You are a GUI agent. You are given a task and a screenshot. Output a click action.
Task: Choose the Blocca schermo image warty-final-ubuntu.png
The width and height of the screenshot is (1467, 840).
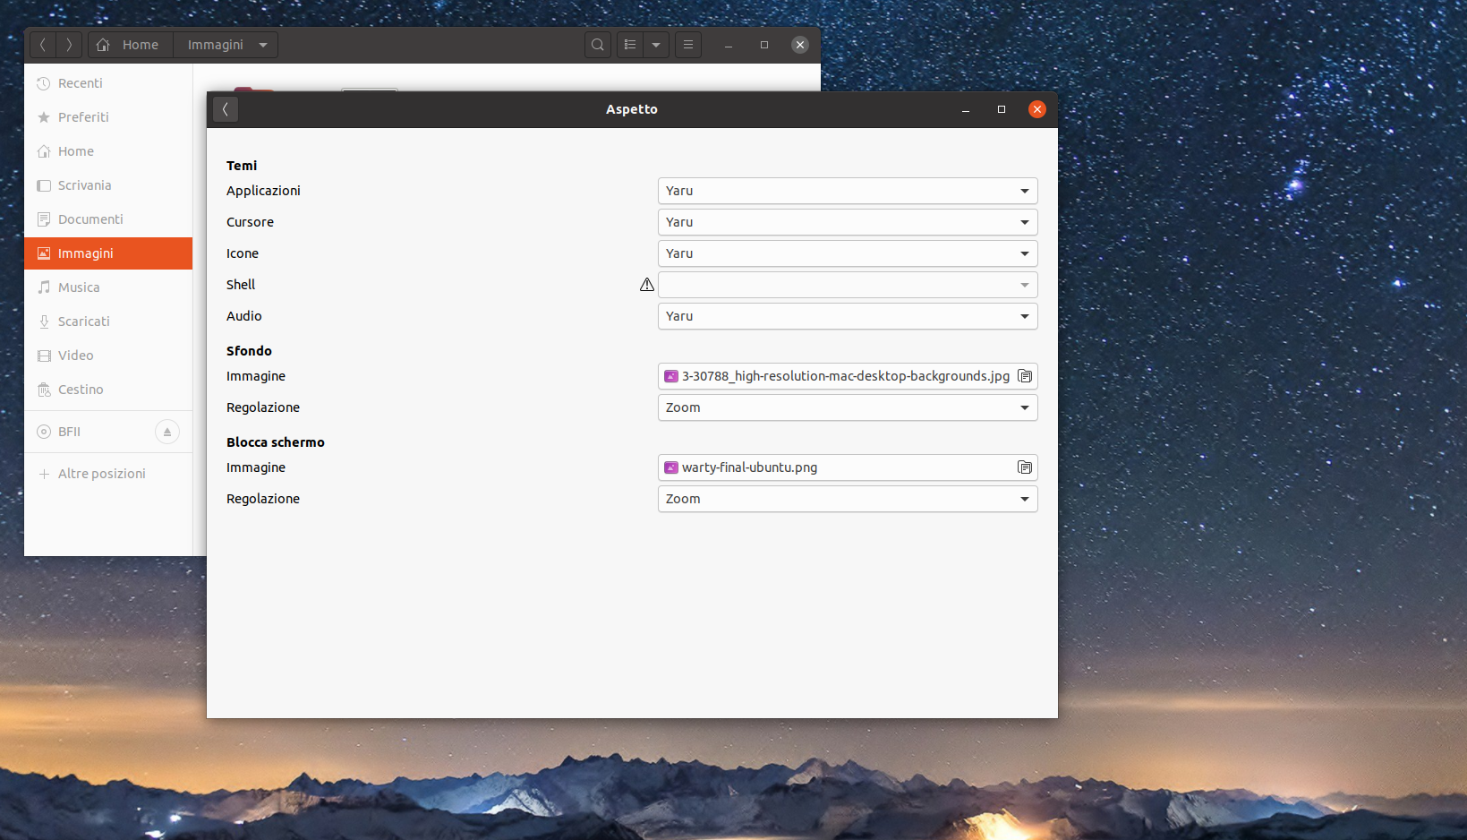point(848,467)
